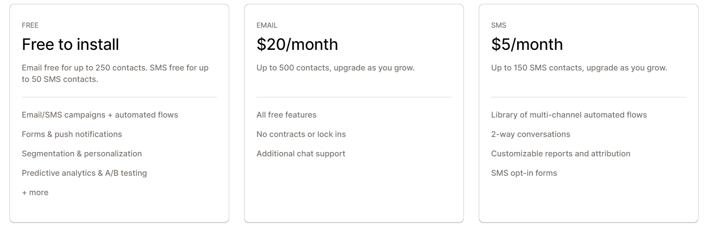Select the "$20/month" Email plan price
706x228 pixels.
click(297, 44)
